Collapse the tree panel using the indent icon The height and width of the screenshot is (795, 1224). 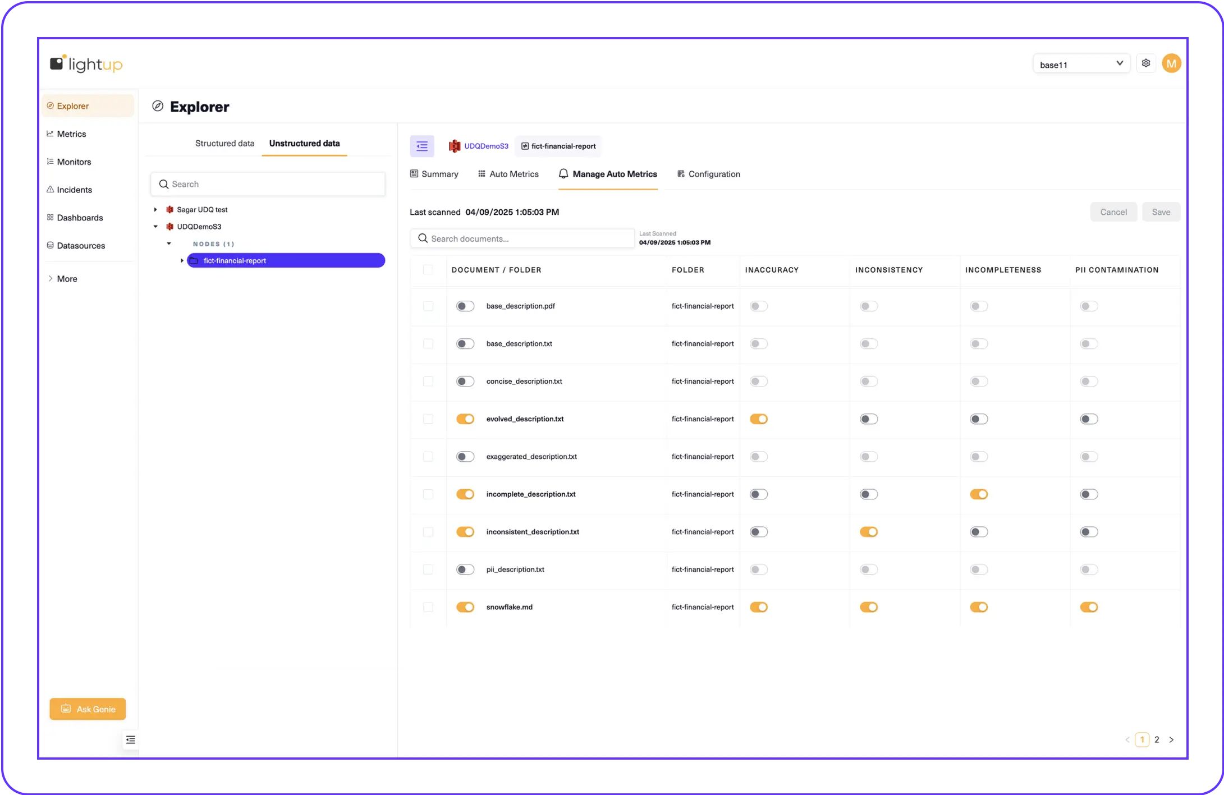tap(422, 146)
